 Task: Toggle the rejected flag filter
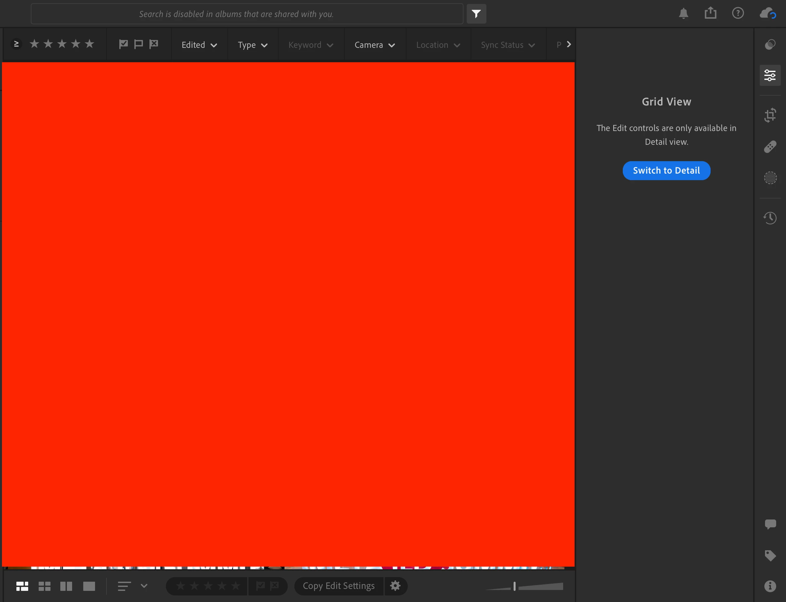pos(154,44)
